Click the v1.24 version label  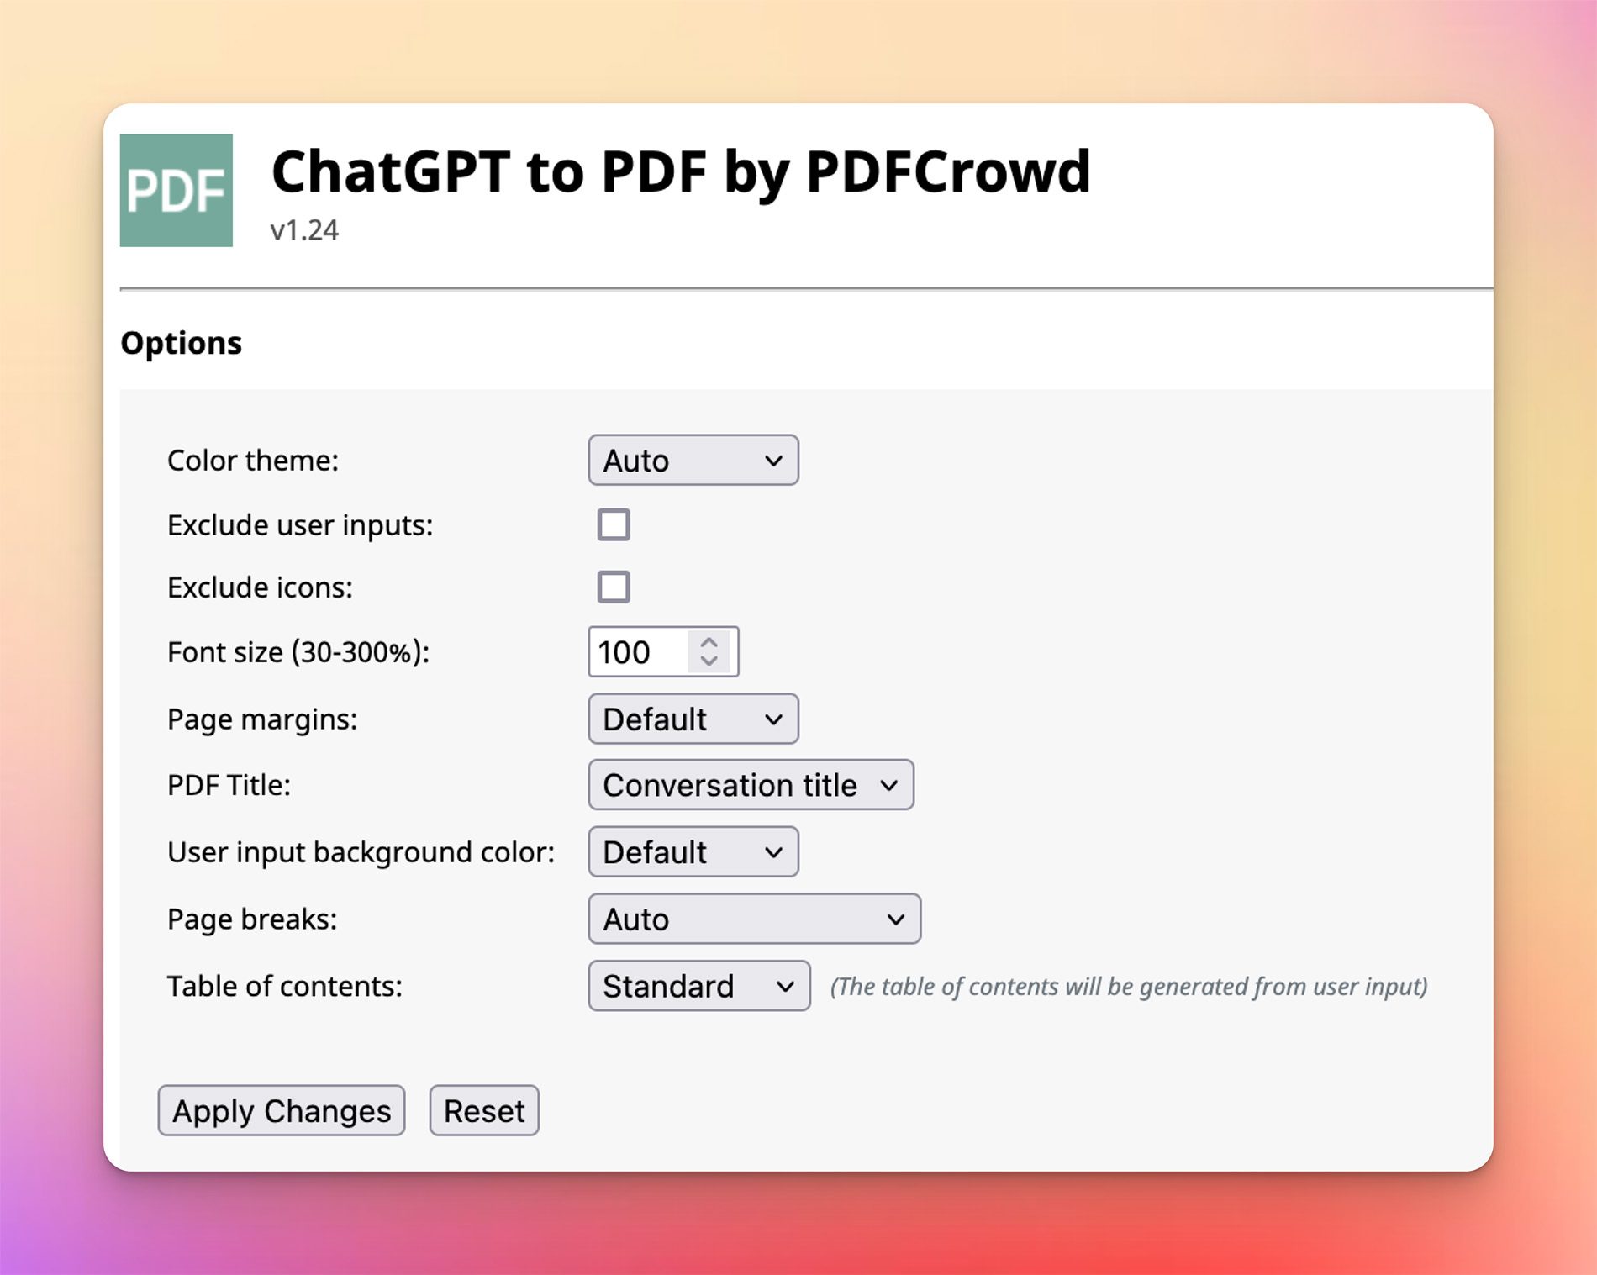click(303, 229)
